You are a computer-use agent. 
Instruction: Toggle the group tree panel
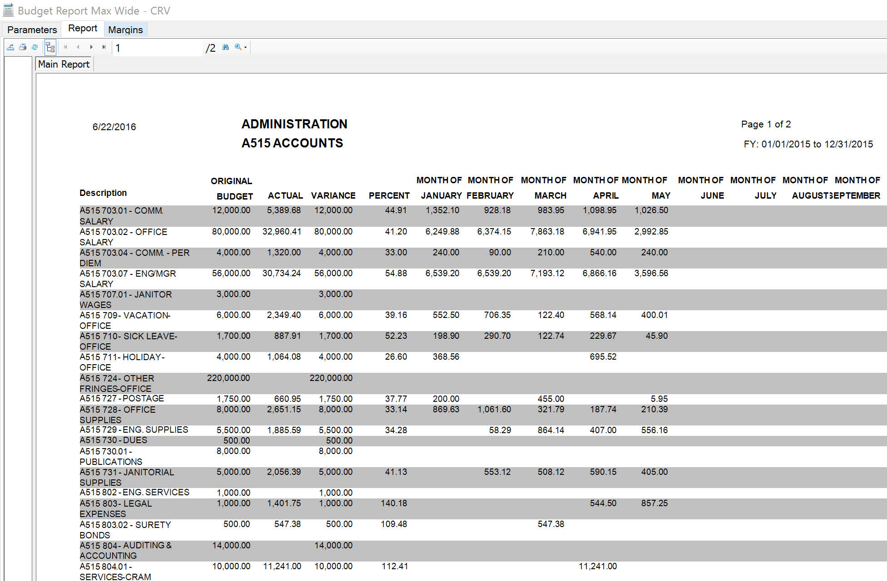(50, 47)
